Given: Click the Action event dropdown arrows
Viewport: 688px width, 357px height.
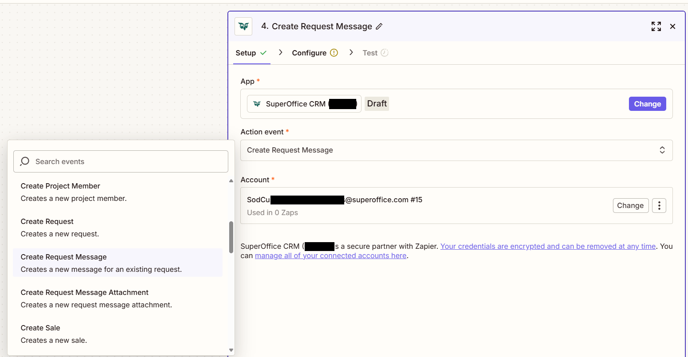Looking at the screenshot, I should pos(662,150).
